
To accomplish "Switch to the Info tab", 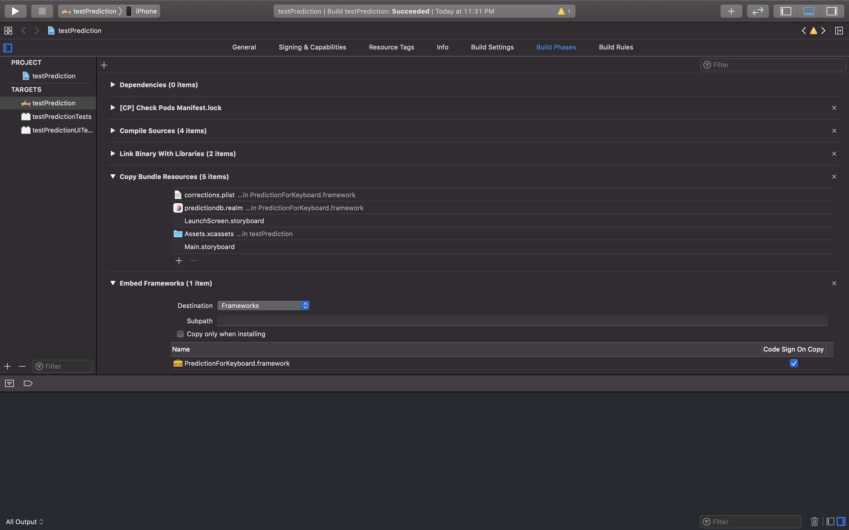I will pos(442,47).
